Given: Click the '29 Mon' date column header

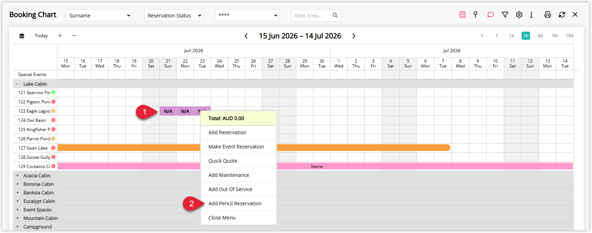Looking at the screenshot, I should pyautogui.click(x=305, y=63).
